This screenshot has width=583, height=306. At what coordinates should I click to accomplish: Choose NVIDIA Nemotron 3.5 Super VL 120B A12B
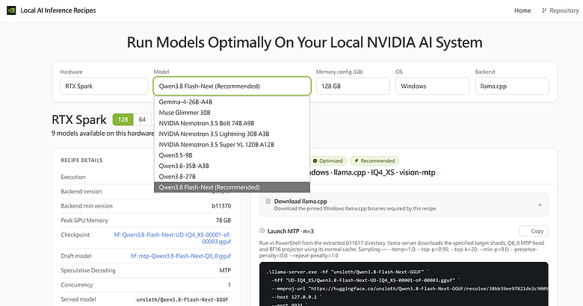[x=232, y=145]
